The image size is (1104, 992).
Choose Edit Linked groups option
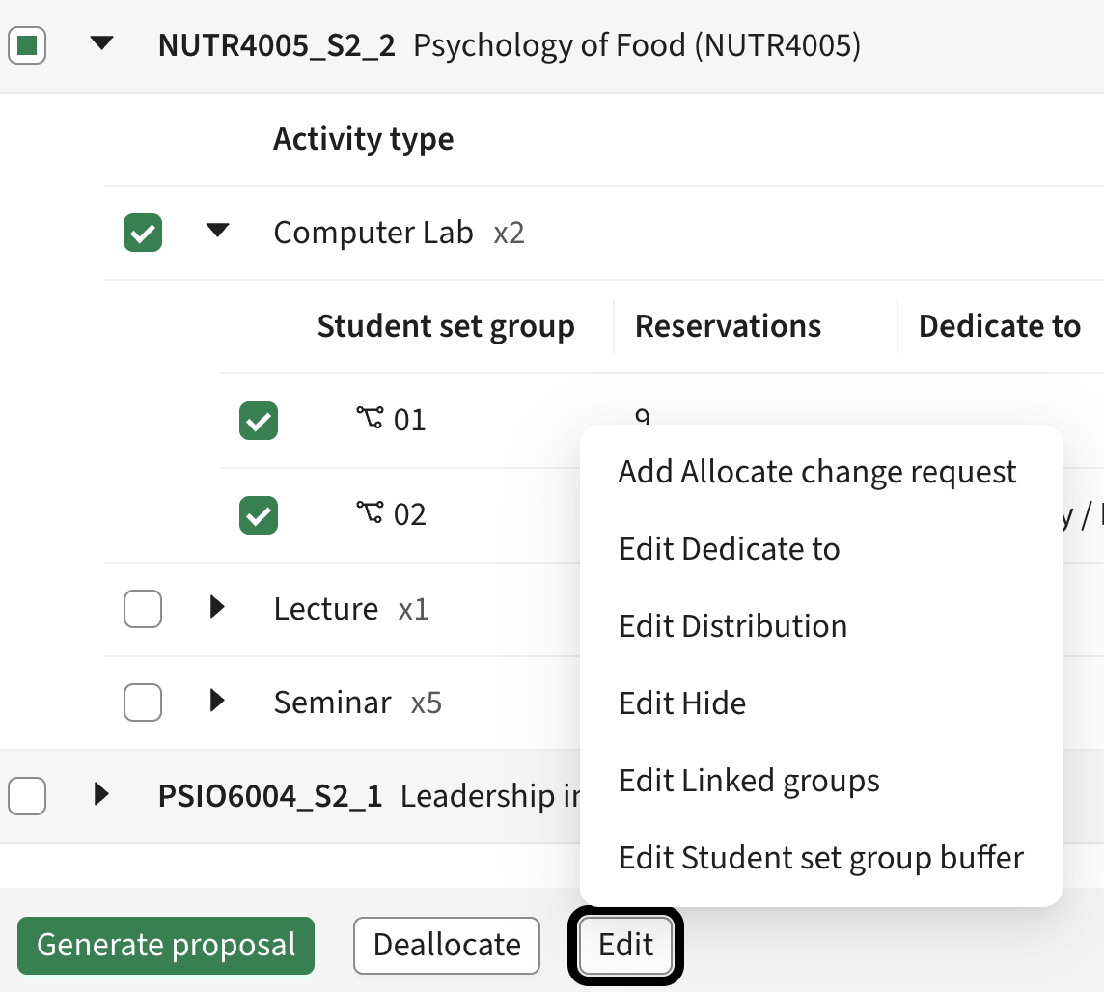point(750,781)
